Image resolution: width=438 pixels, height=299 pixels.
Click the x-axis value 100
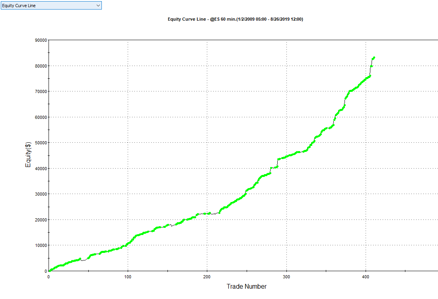tap(128, 277)
